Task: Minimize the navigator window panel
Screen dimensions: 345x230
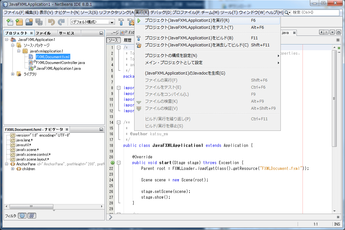Action: click(x=101, y=130)
